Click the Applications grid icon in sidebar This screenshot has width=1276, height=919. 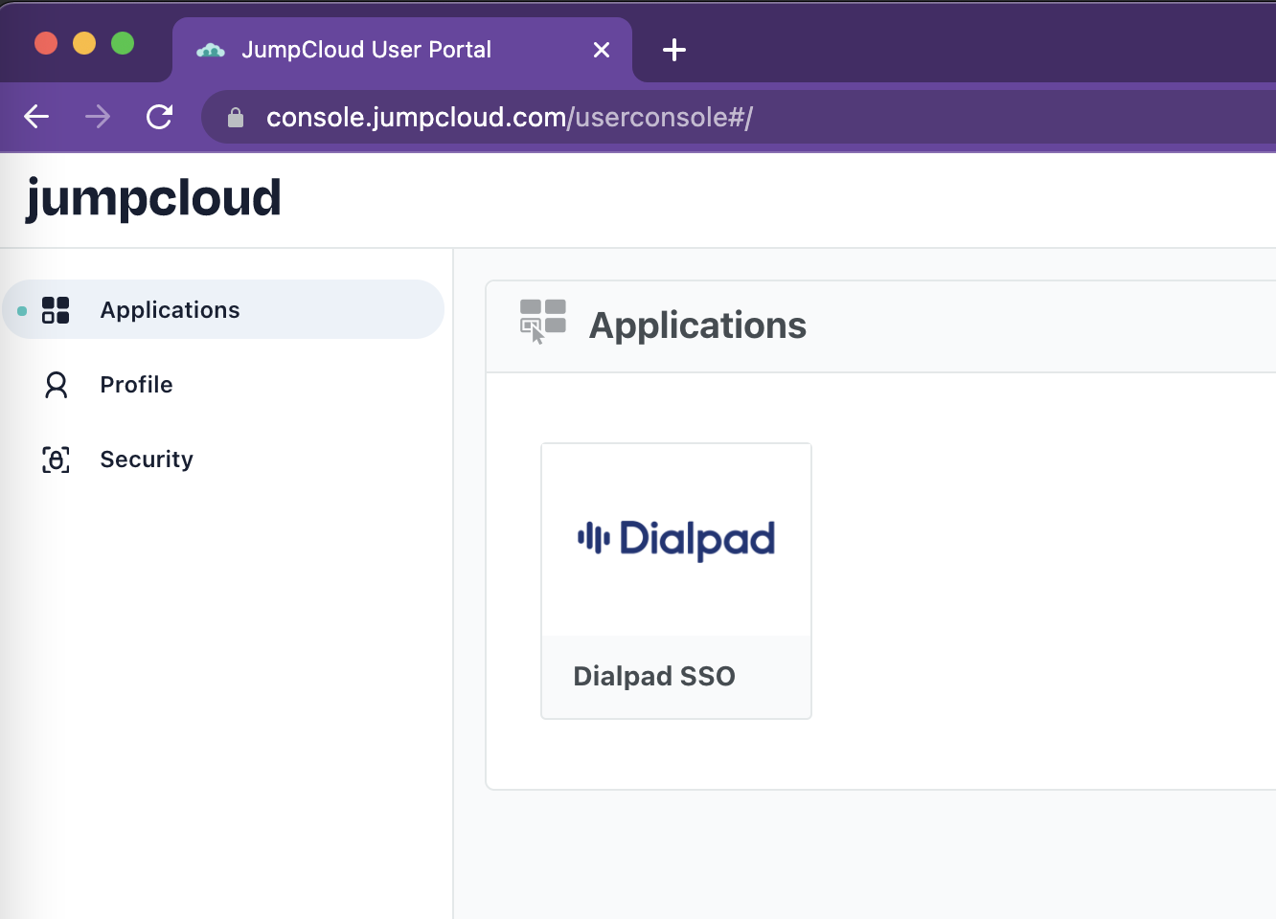(x=56, y=309)
